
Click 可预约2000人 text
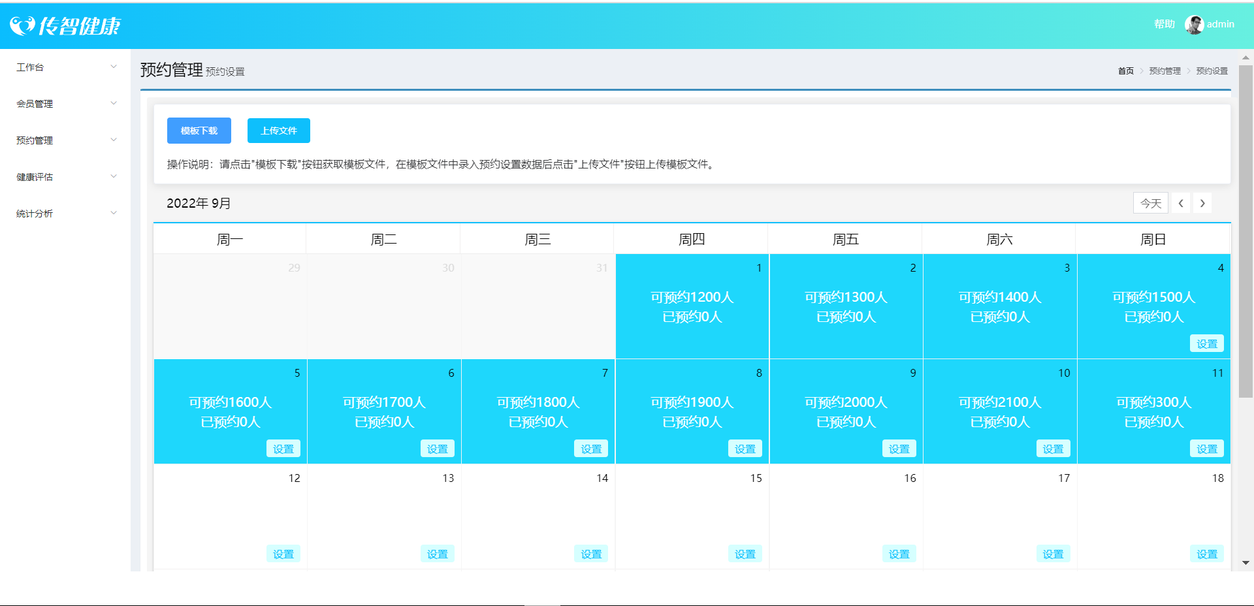[846, 402]
